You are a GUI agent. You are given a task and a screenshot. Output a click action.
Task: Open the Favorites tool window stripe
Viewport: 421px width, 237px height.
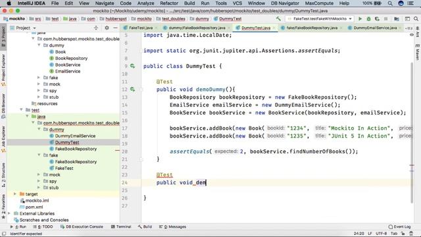click(3, 206)
